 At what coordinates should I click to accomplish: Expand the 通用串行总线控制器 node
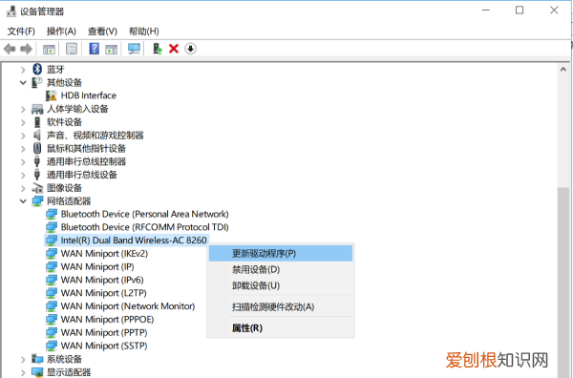[x=23, y=161]
